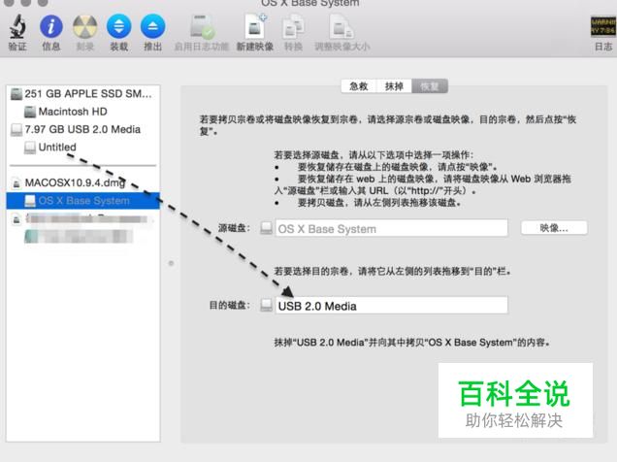
Task: Click the destination disk (目的磁盘) field
Action: tap(392, 306)
